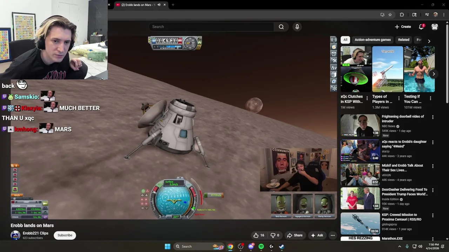Open menu for Mizkif and Erobb Talk video
Image resolution: width=449 pixels, height=252 pixels.
pyautogui.click(x=433, y=166)
